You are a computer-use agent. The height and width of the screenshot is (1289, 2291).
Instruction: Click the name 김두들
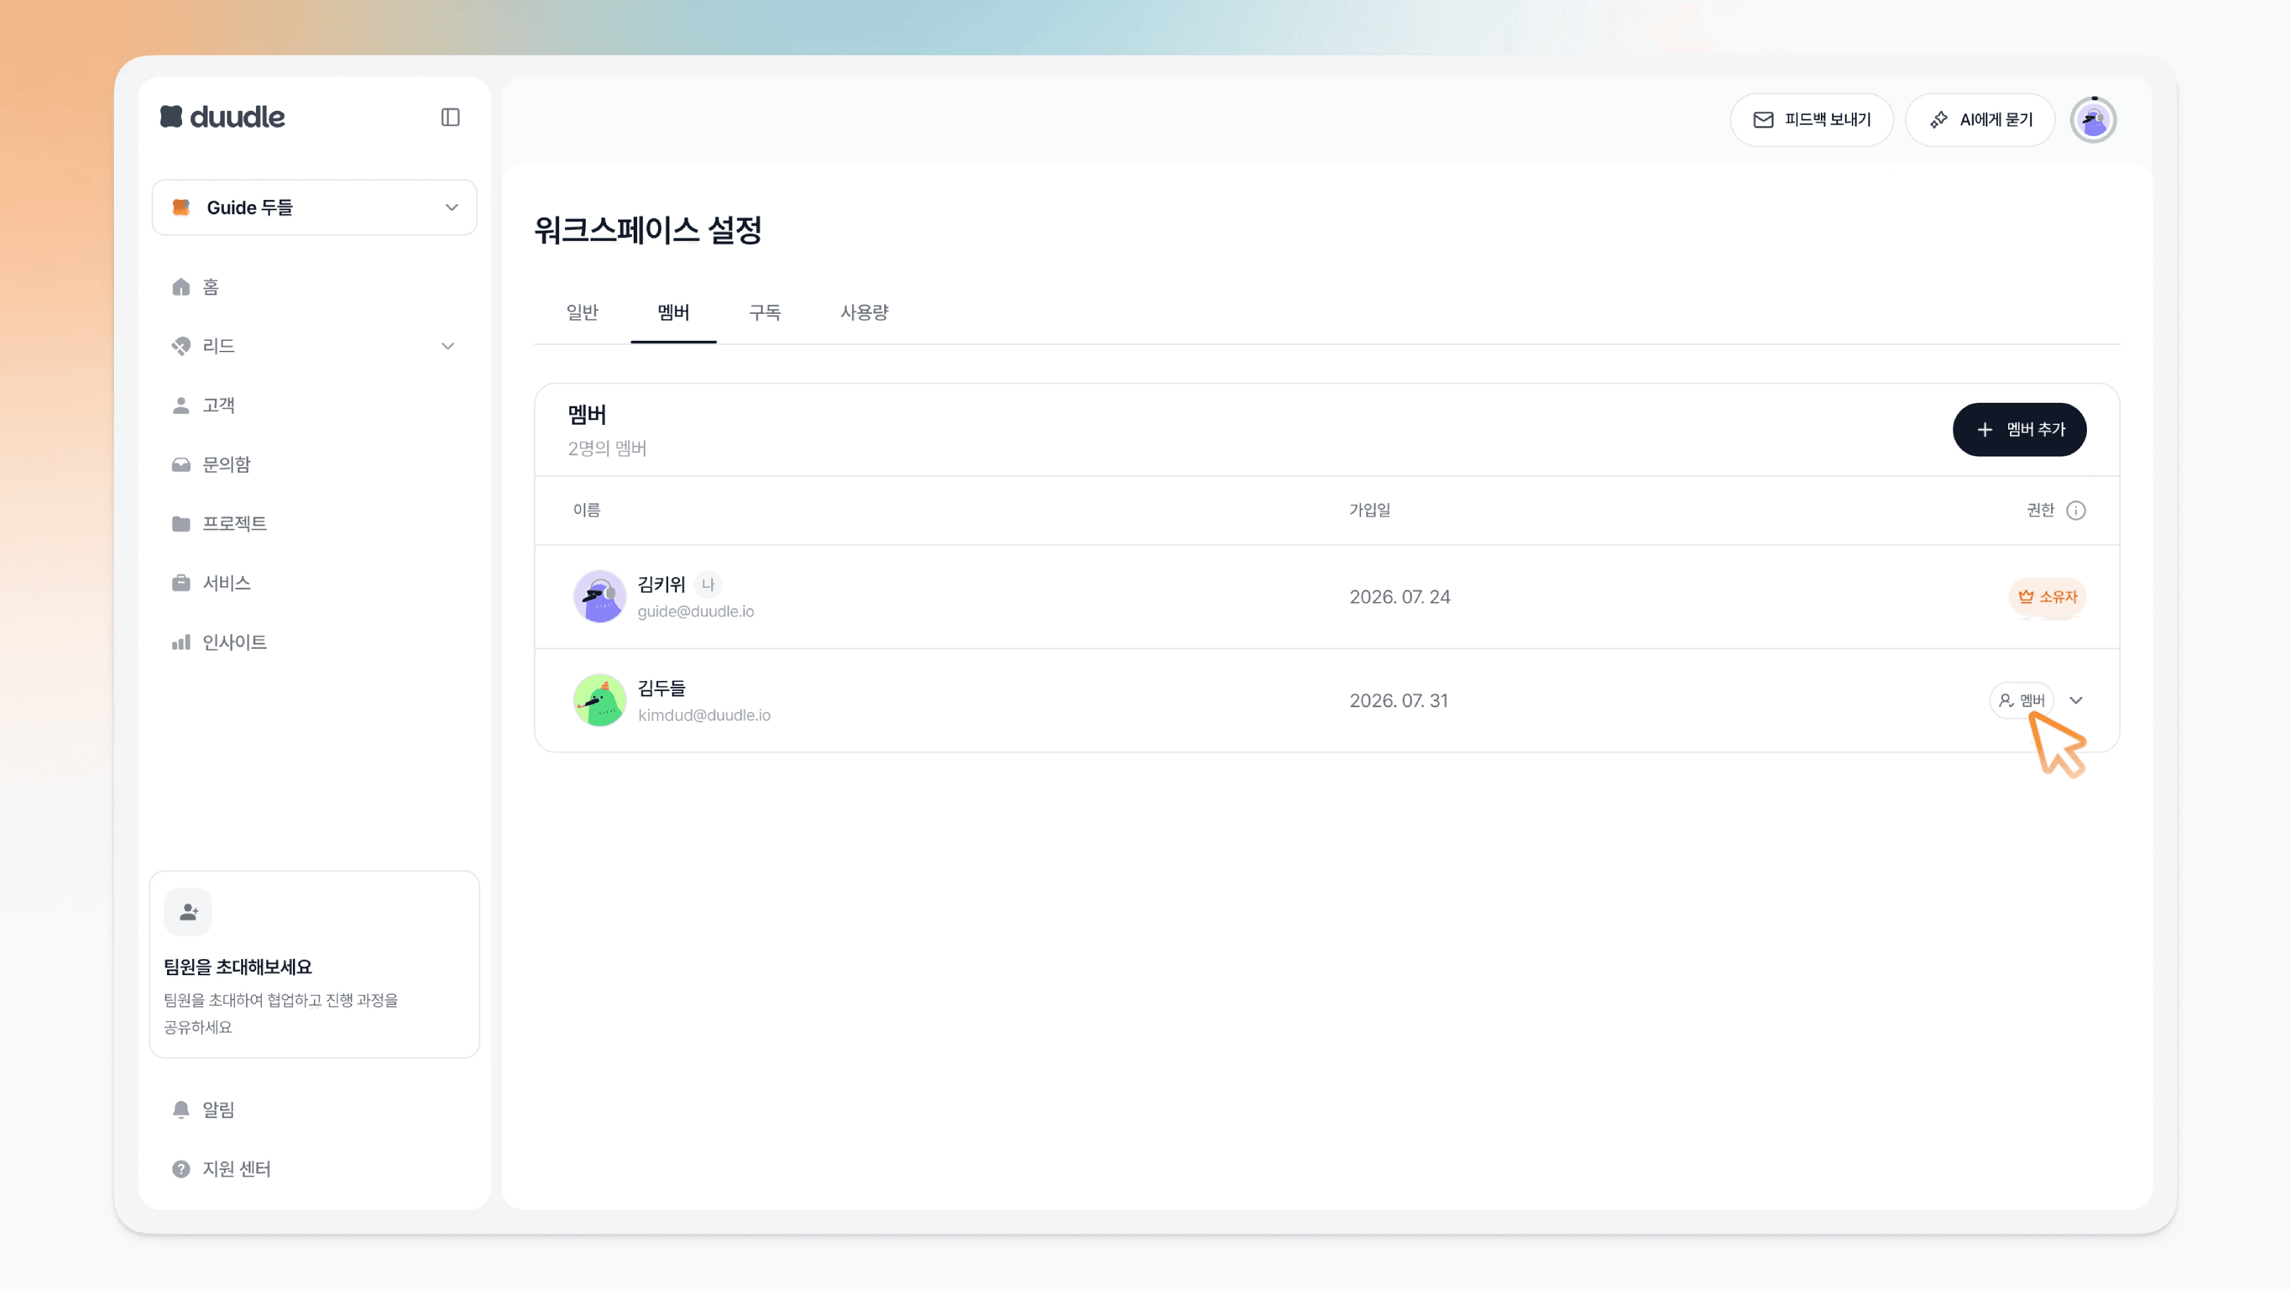[662, 689]
